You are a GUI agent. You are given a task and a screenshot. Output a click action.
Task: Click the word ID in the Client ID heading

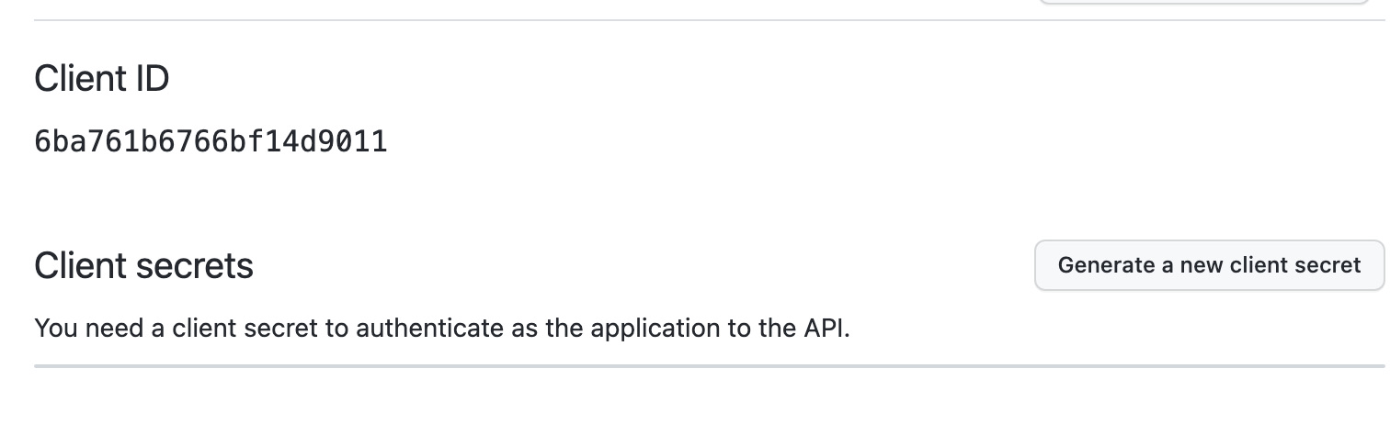coord(151,79)
